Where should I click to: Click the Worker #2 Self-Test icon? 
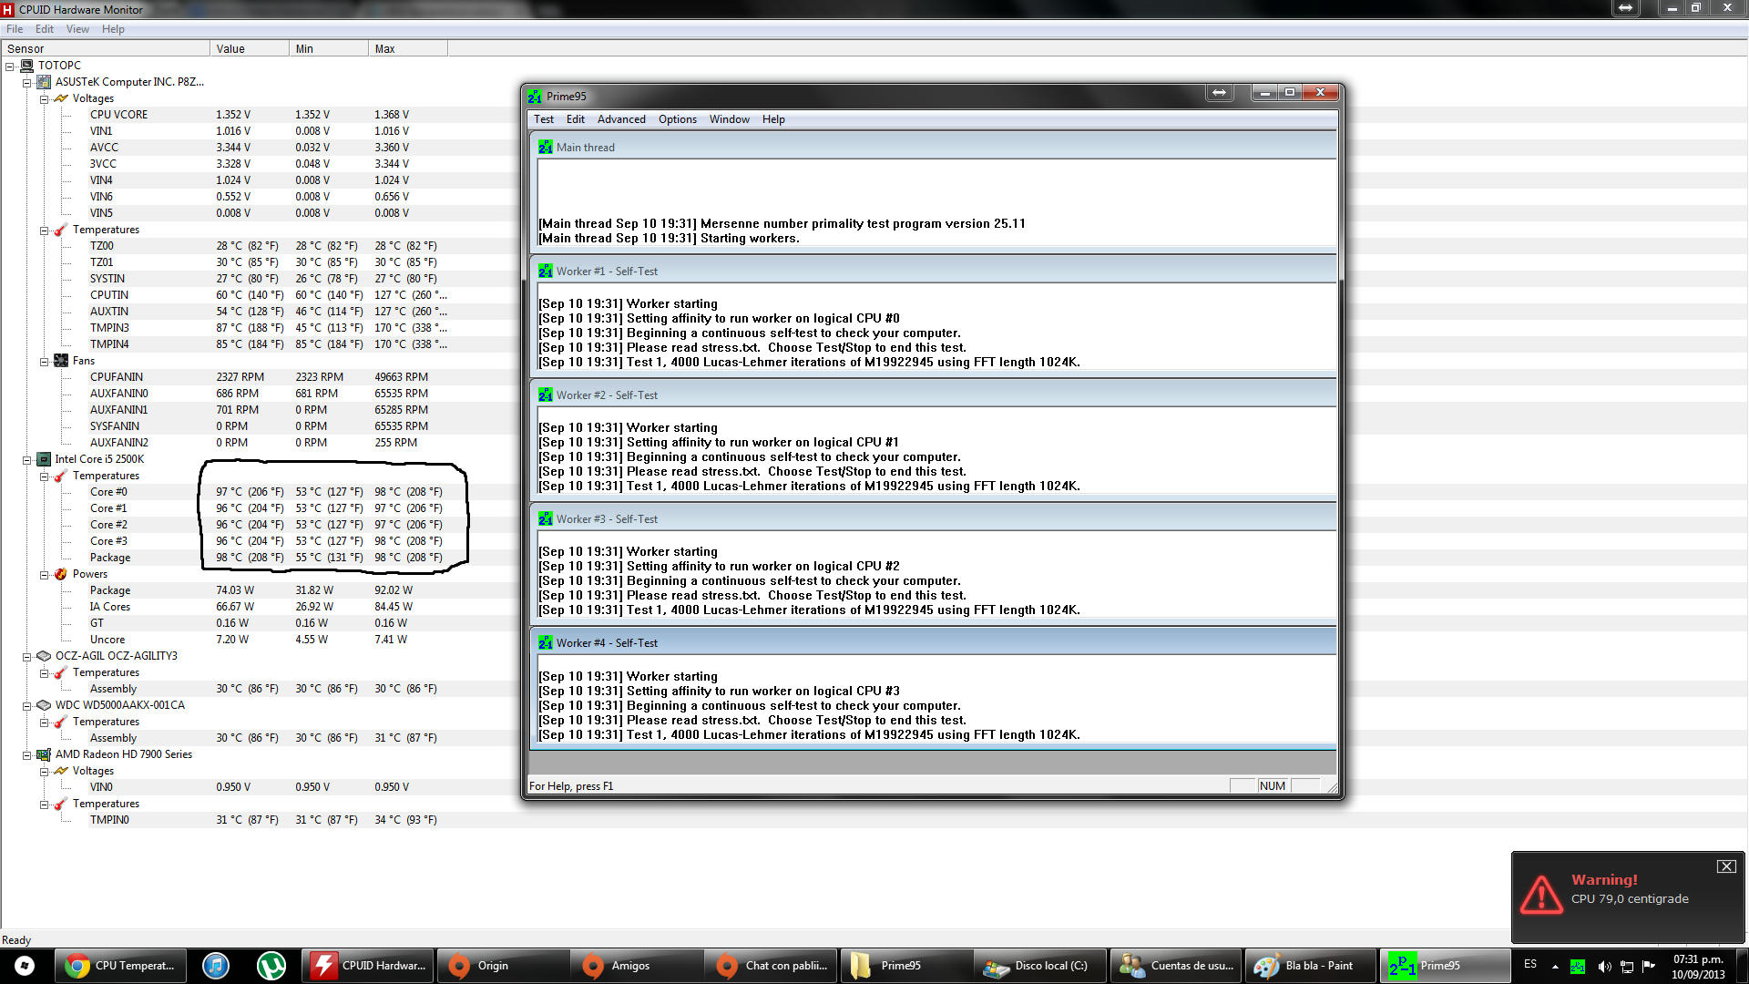pyautogui.click(x=546, y=395)
